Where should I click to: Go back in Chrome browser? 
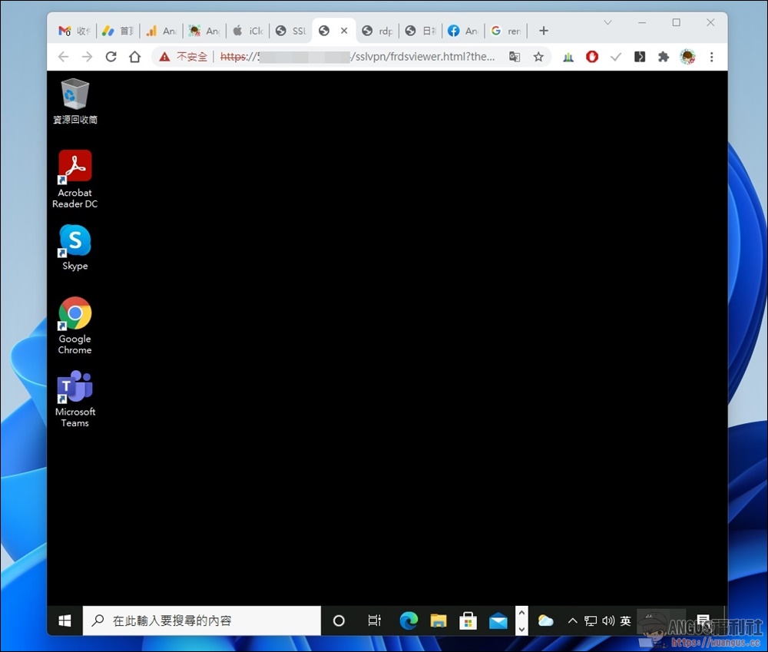click(63, 57)
